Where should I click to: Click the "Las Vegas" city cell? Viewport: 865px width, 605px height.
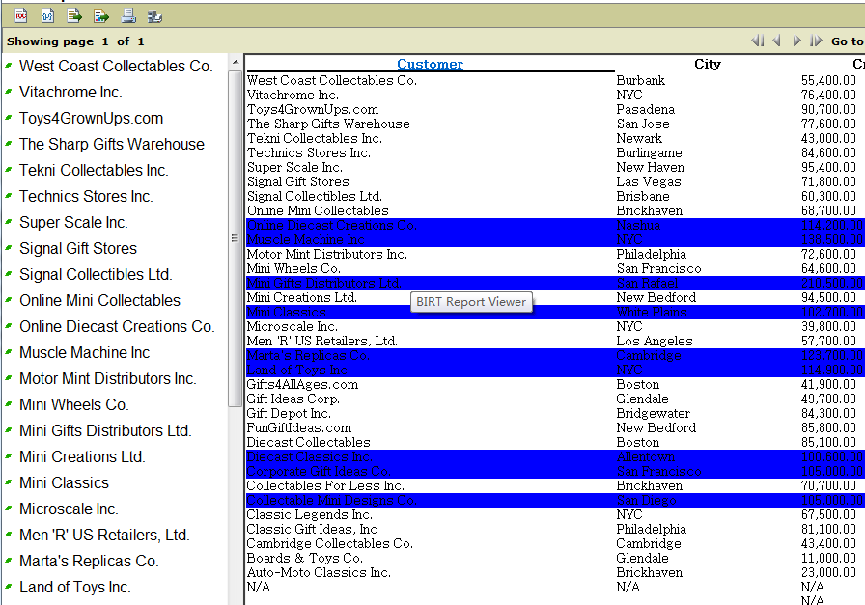point(649,182)
